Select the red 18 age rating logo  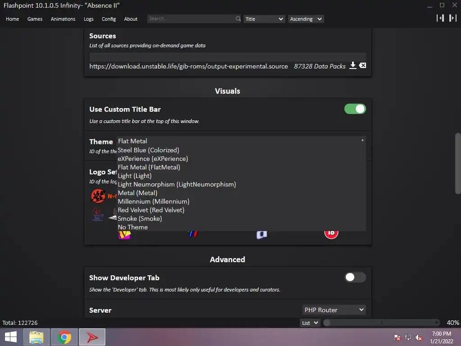(x=331, y=235)
